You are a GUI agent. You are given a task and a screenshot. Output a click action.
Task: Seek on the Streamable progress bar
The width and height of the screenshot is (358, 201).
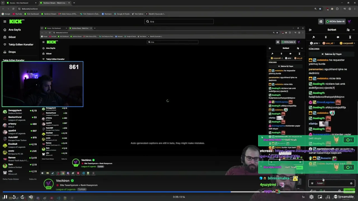point(179,192)
